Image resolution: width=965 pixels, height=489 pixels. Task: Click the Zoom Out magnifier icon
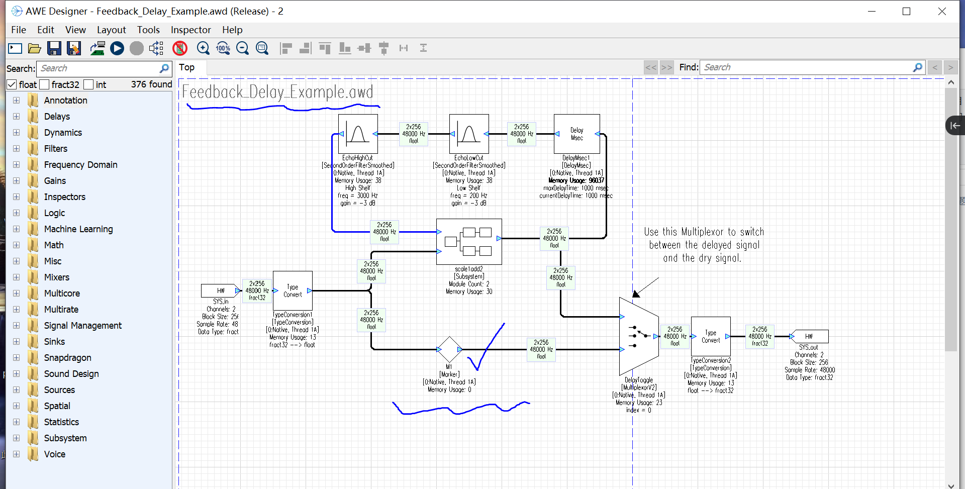[242, 48]
